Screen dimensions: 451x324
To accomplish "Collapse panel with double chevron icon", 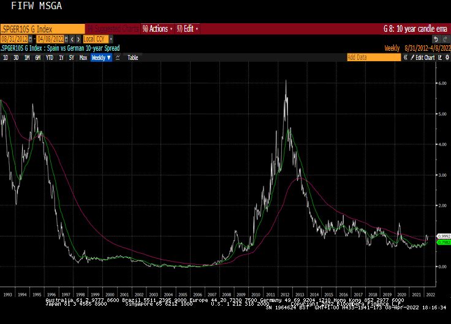I will pyautogui.click(x=405, y=57).
